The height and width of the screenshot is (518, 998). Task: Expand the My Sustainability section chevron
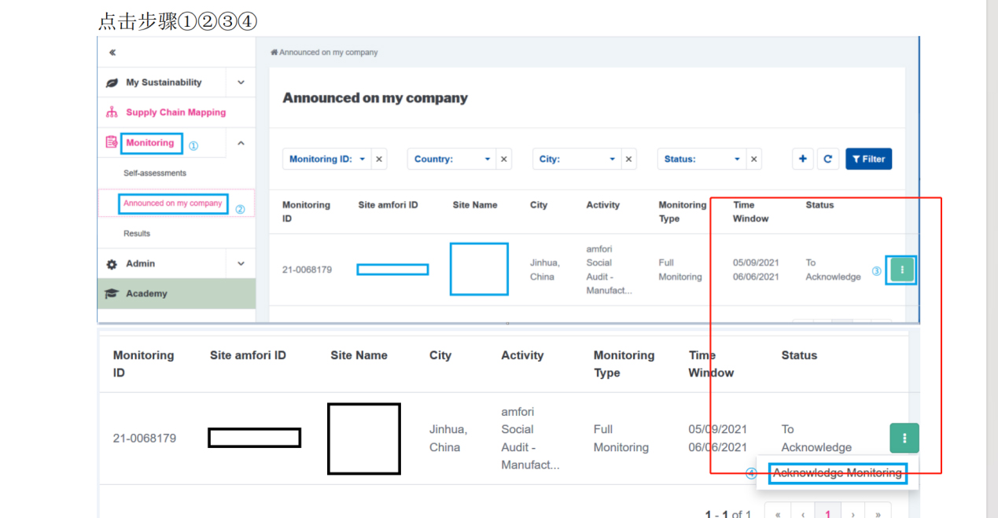pyautogui.click(x=241, y=83)
